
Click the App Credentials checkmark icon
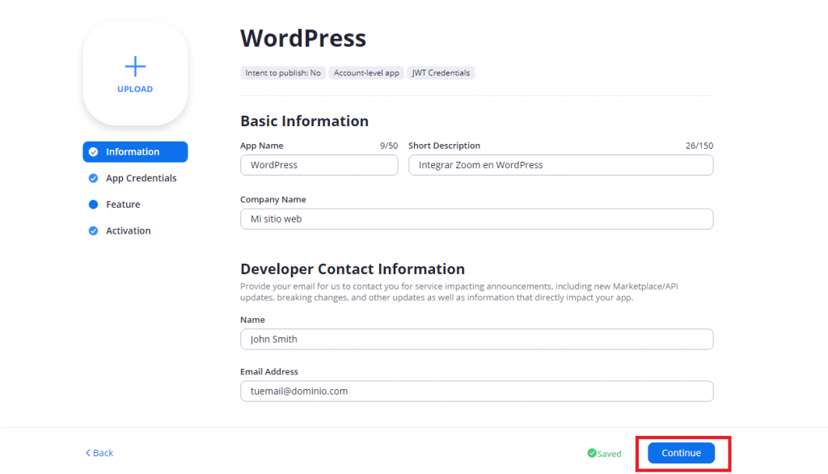(x=94, y=178)
